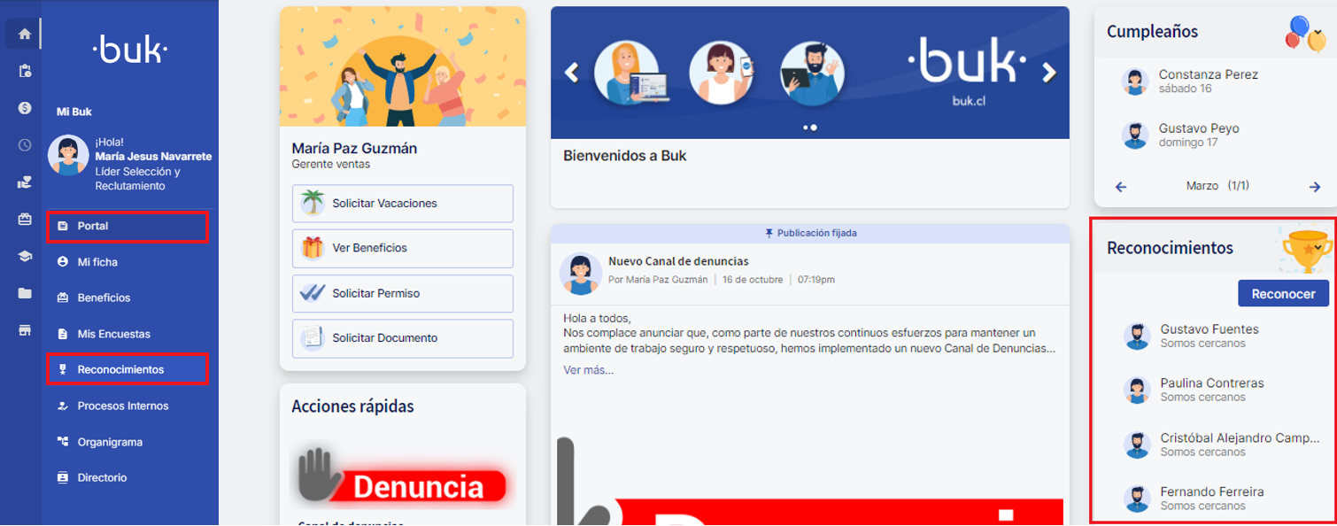Select the graduation cap training icon

coord(25,256)
